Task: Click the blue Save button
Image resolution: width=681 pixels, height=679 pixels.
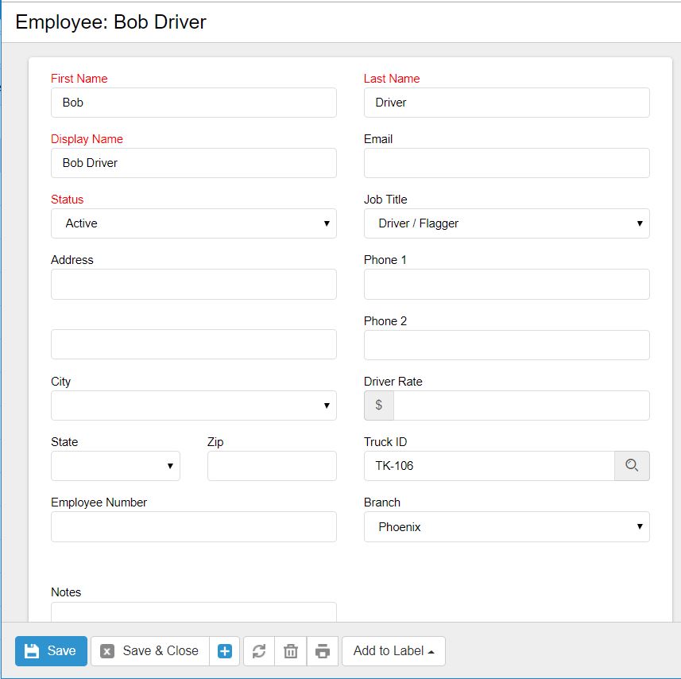Action: (51, 651)
